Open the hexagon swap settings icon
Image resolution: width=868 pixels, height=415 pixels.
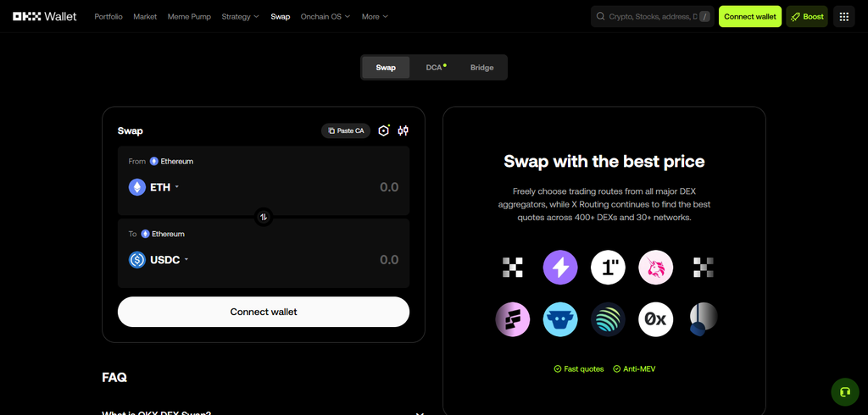[x=384, y=130]
